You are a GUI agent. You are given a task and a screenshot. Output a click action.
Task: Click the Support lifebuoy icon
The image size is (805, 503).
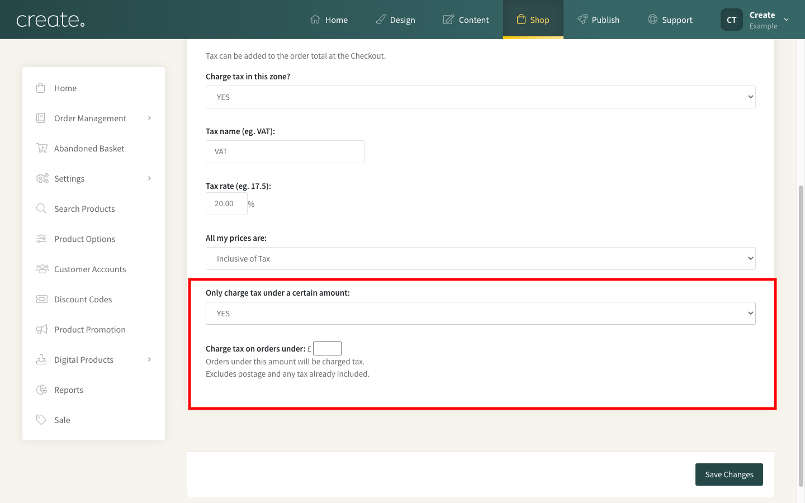(x=652, y=20)
